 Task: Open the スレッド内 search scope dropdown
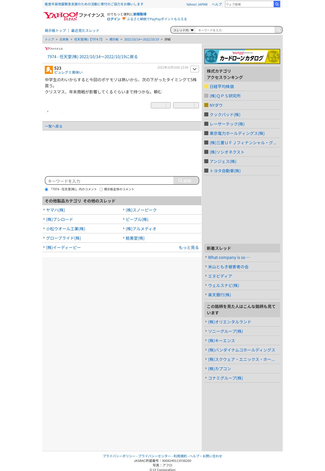tap(183, 30)
